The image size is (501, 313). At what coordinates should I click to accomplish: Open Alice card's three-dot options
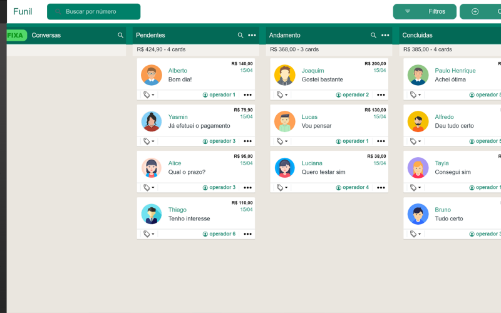[247, 187]
